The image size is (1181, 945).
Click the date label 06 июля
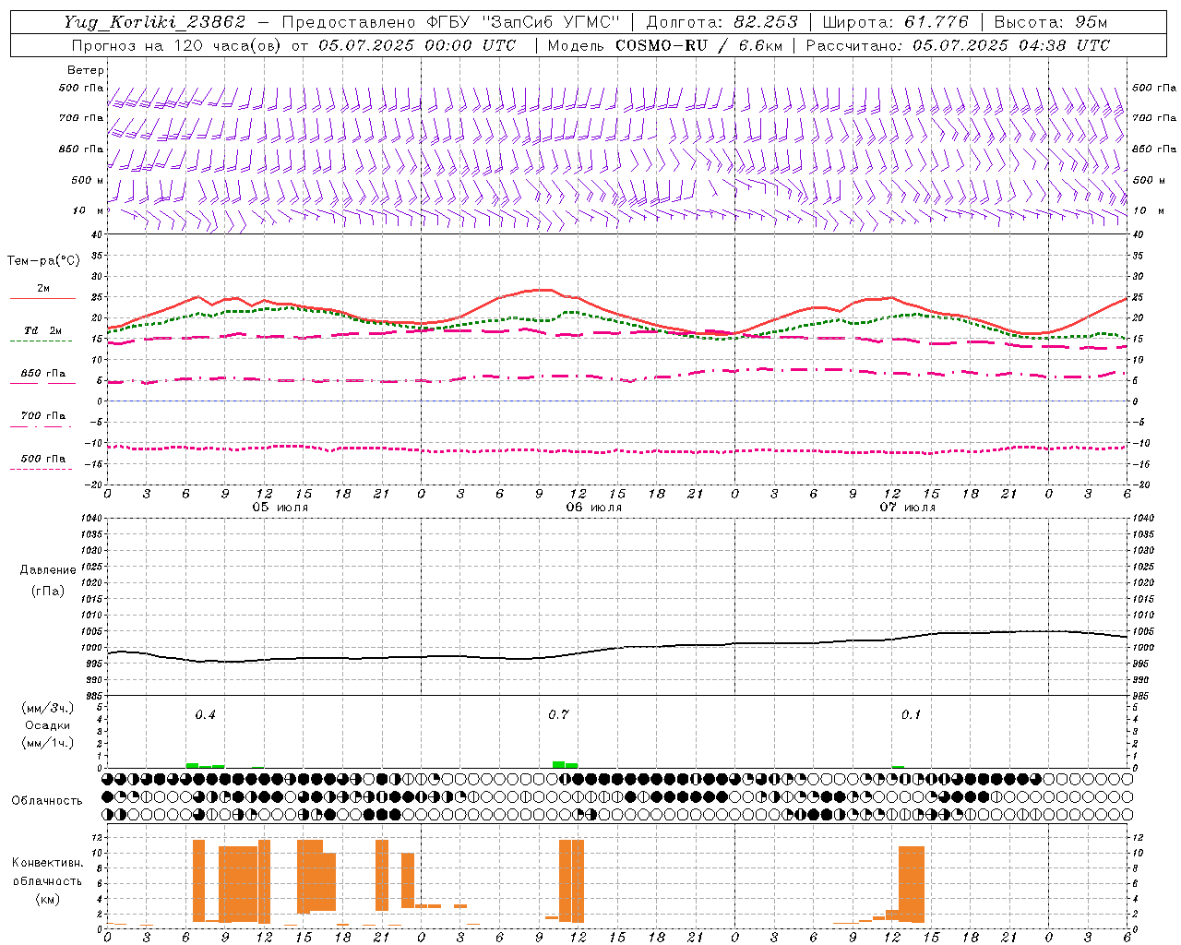pos(594,508)
